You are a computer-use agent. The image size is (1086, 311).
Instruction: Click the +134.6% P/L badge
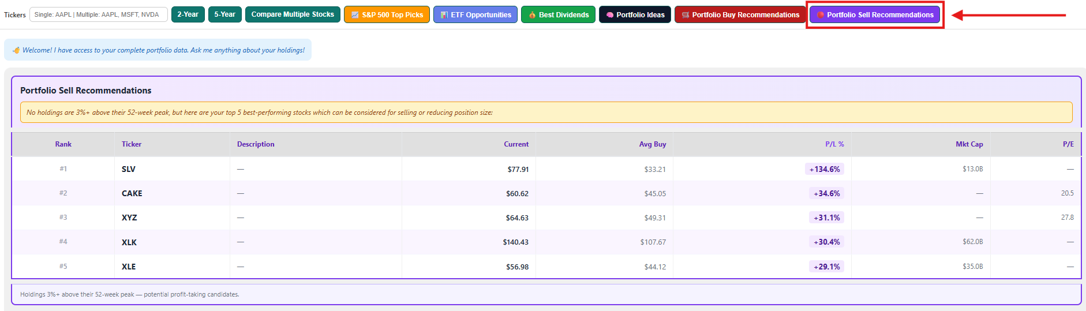point(824,169)
